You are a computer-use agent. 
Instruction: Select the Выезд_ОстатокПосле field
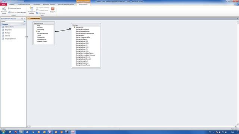[x=83, y=65]
